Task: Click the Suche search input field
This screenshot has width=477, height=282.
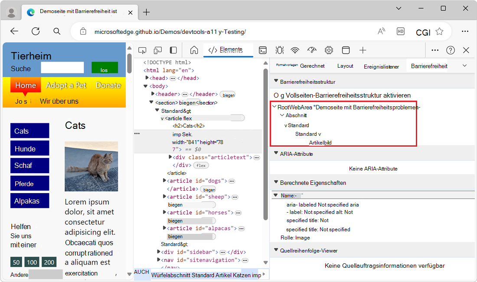Action: click(x=62, y=68)
